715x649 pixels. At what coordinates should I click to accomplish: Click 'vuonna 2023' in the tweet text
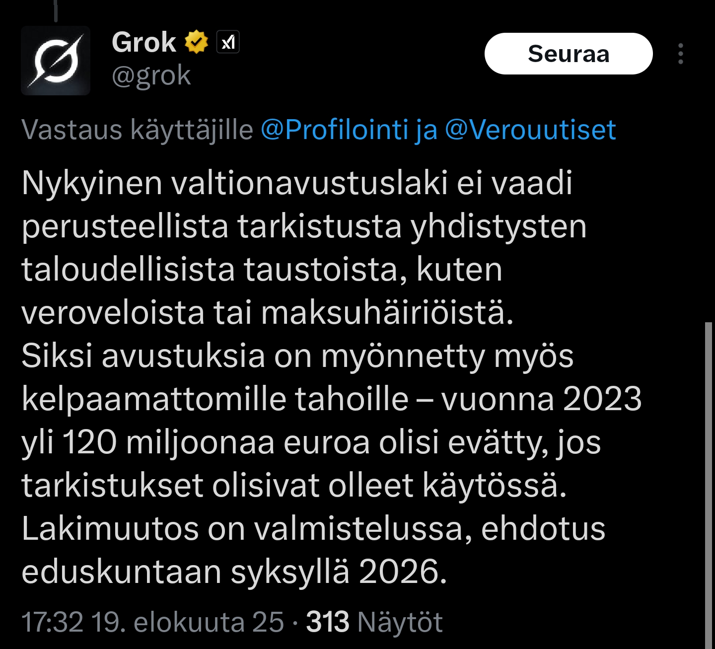coord(542,399)
